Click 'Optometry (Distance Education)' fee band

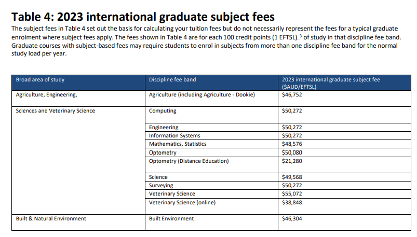click(189, 161)
